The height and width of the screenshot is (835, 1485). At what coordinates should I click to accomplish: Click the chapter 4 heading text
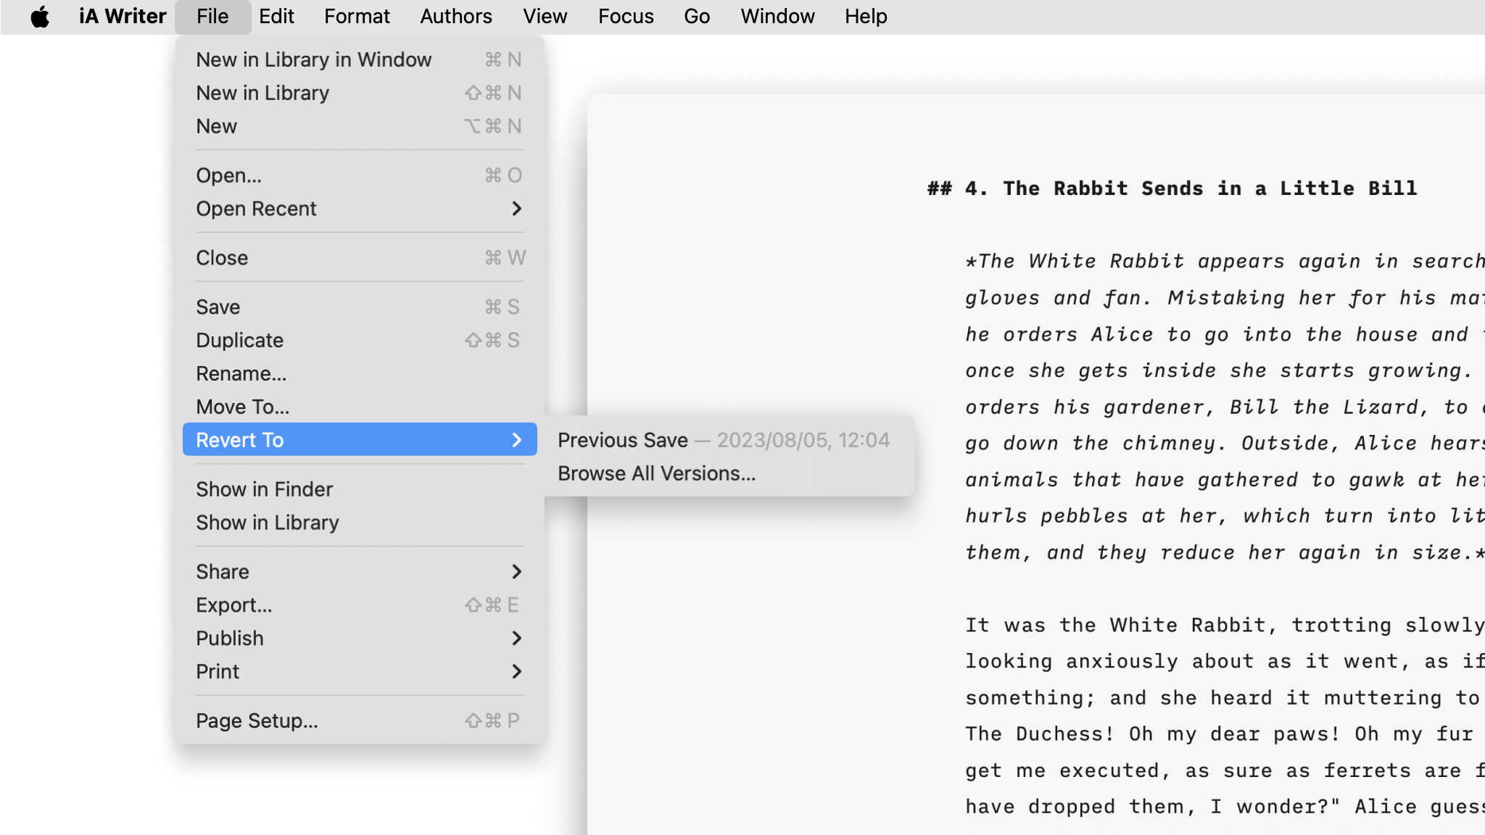pos(1172,188)
